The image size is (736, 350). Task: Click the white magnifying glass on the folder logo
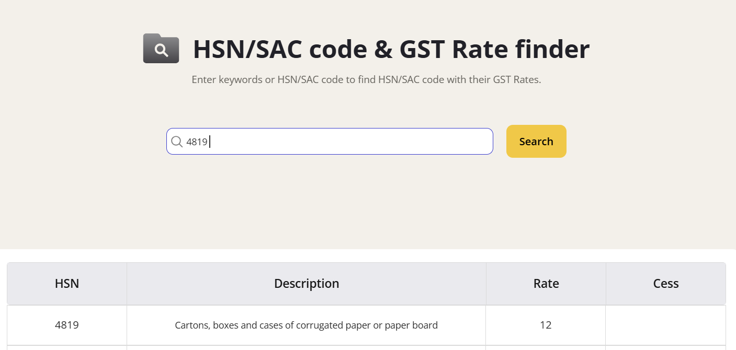point(162,51)
